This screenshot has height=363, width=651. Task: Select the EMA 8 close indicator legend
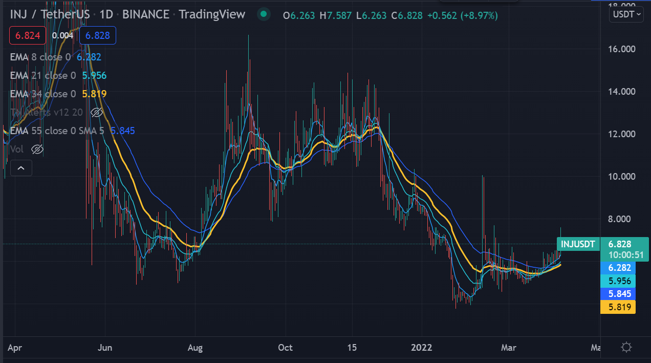coord(42,57)
